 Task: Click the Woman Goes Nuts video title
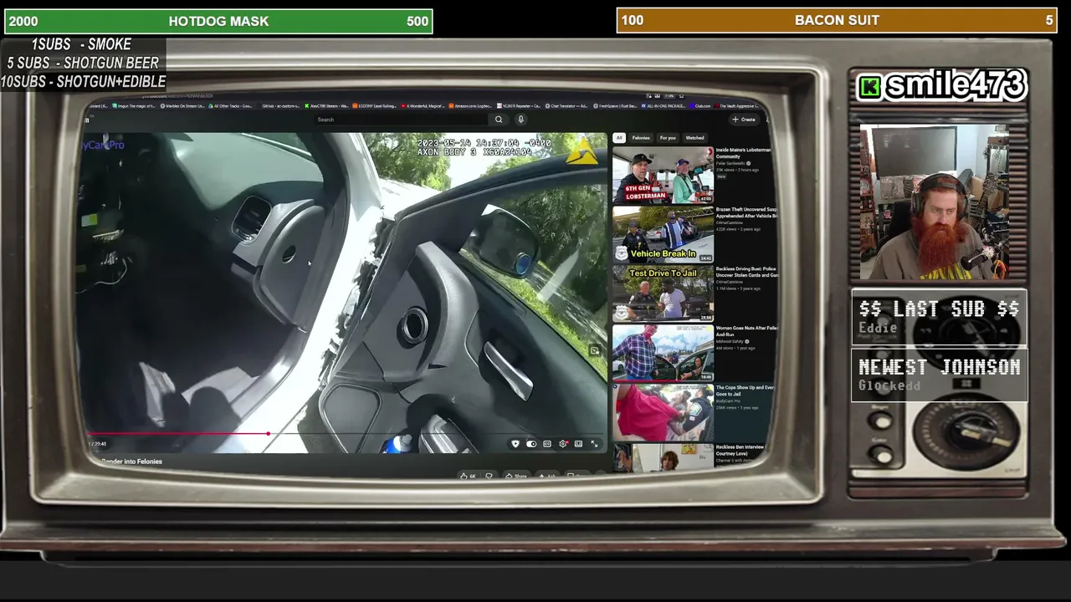746,331
